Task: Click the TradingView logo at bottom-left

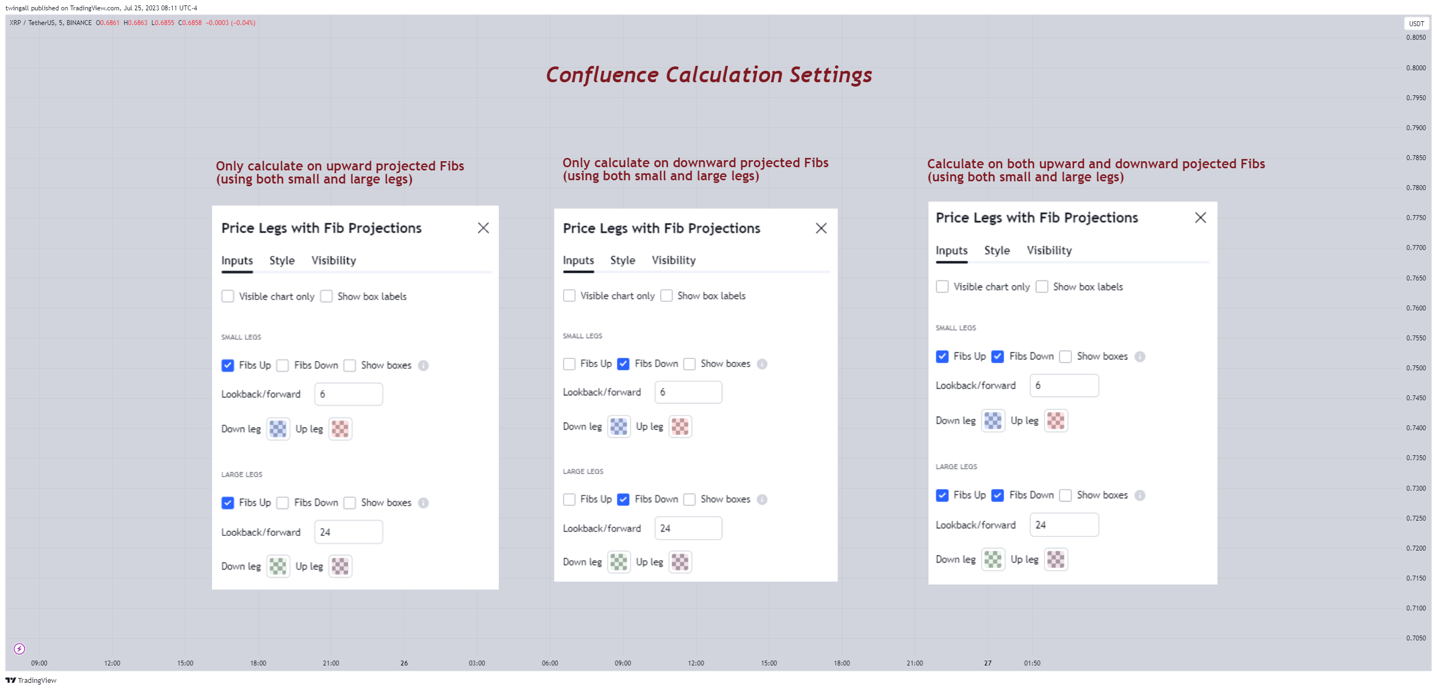Action: 31,680
